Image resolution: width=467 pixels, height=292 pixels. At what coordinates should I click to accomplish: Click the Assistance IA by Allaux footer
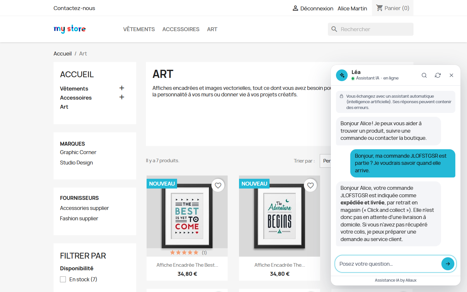pos(396,280)
